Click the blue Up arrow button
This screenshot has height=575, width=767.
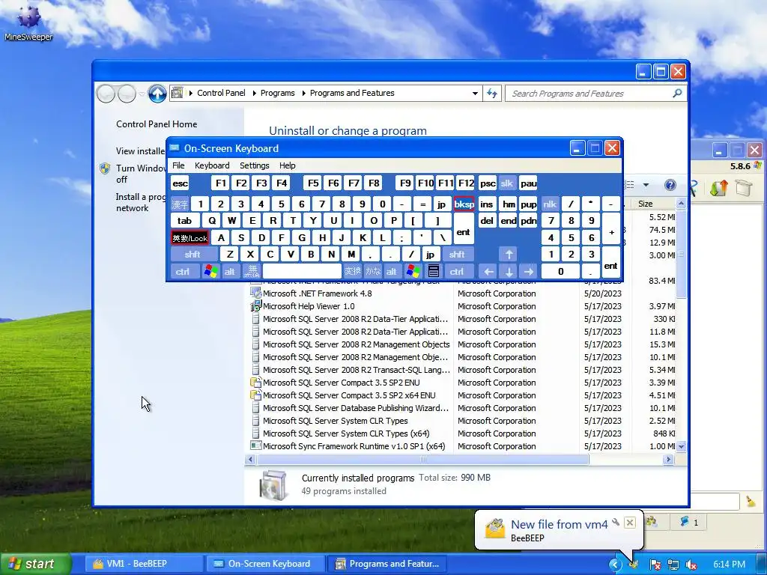157,94
